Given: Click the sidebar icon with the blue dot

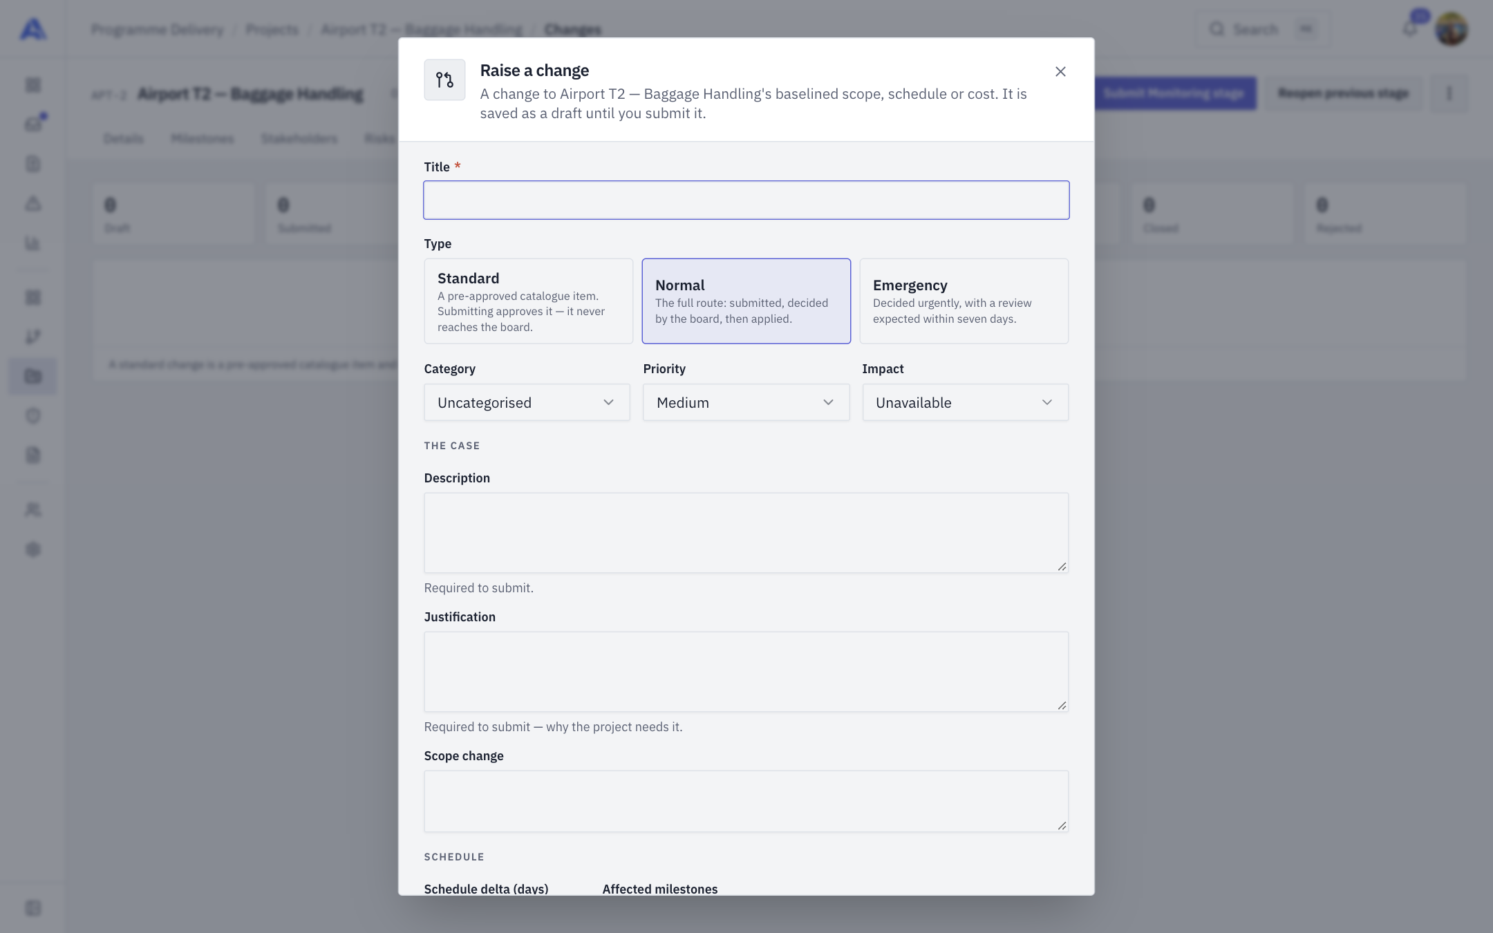Looking at the screenshot, I should [x=33, y=124].
